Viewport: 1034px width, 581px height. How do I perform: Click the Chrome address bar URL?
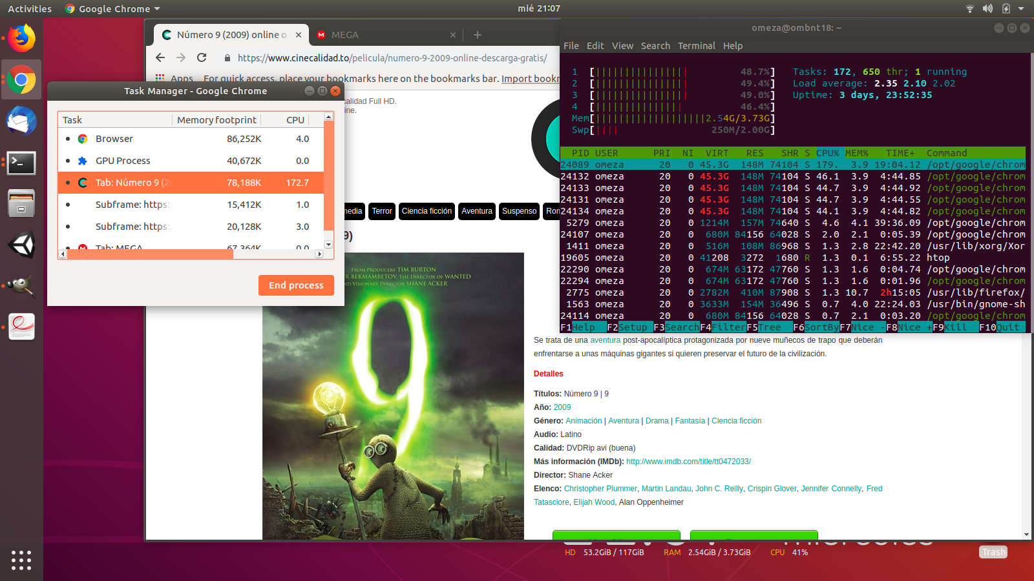[x=392, y=58]
